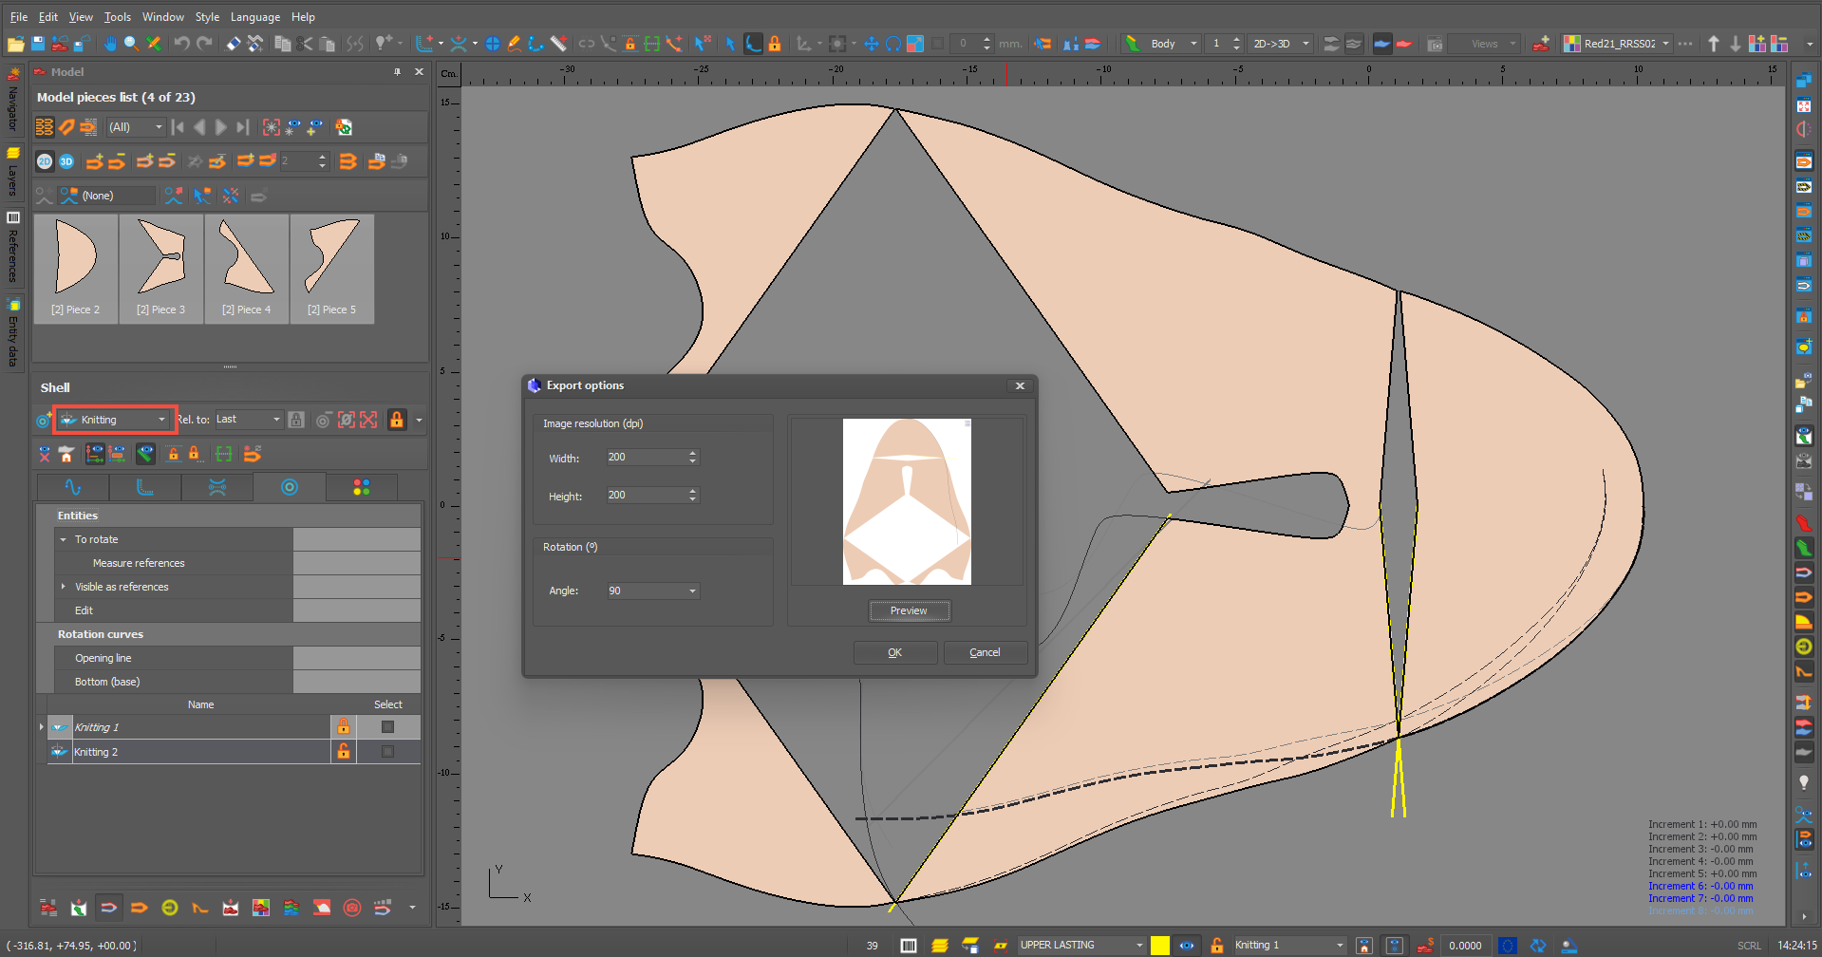Toggle the Knitting 2 select checkbox

pos(387,752)
